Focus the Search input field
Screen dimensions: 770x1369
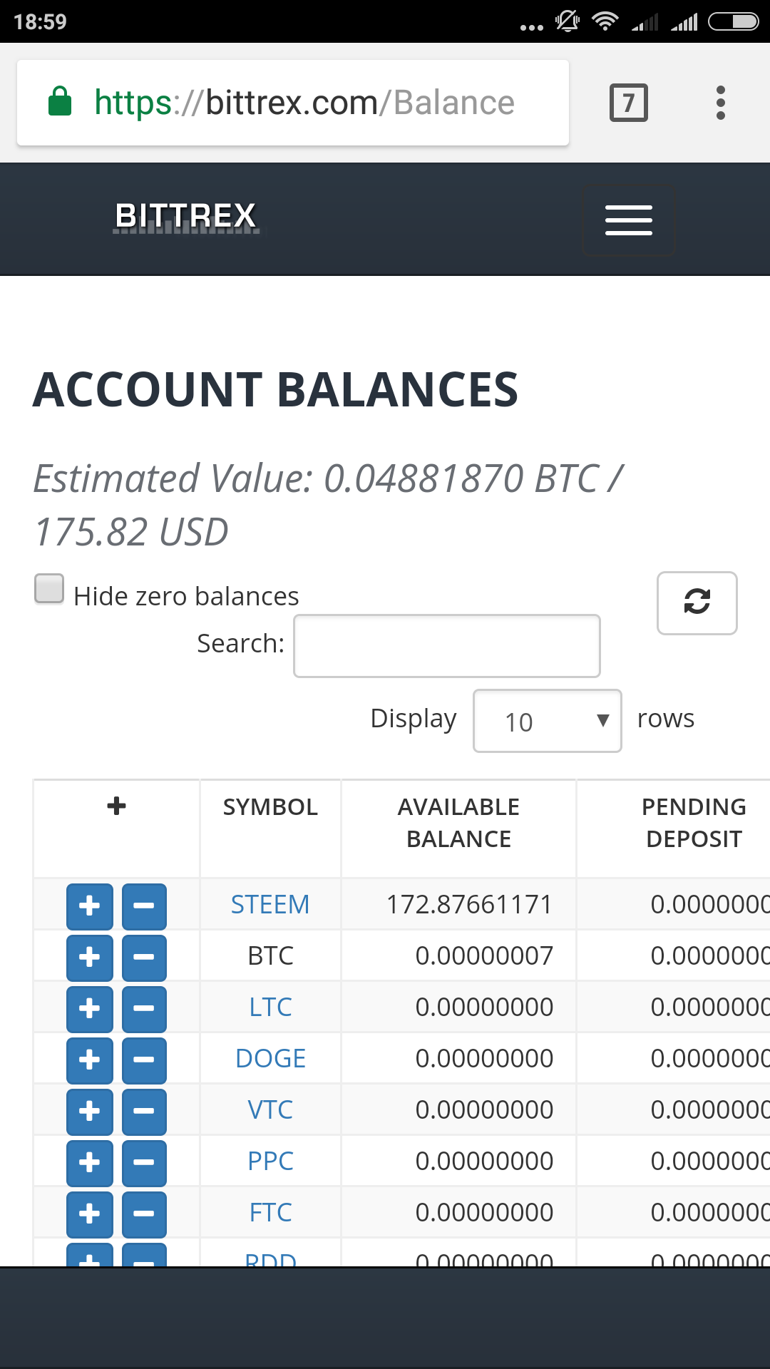447,646
